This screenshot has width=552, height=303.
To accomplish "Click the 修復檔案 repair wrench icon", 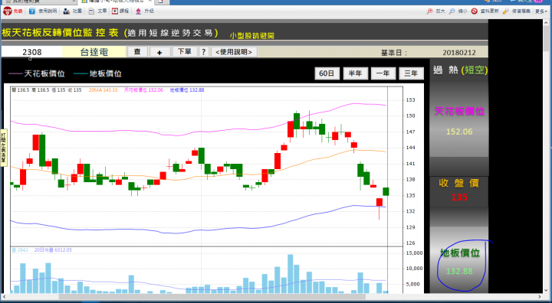I will click(x=506, y=11).
